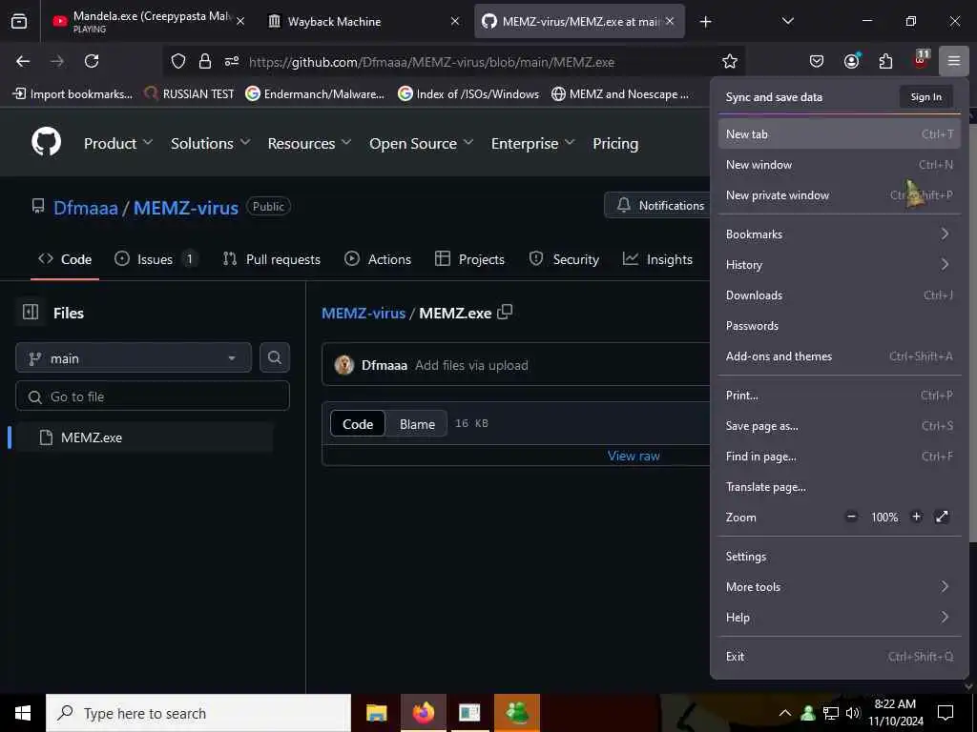The image size is (977, 732).
Task: Open File Explorer from the taskbar
Action: (x=376, y=713)
